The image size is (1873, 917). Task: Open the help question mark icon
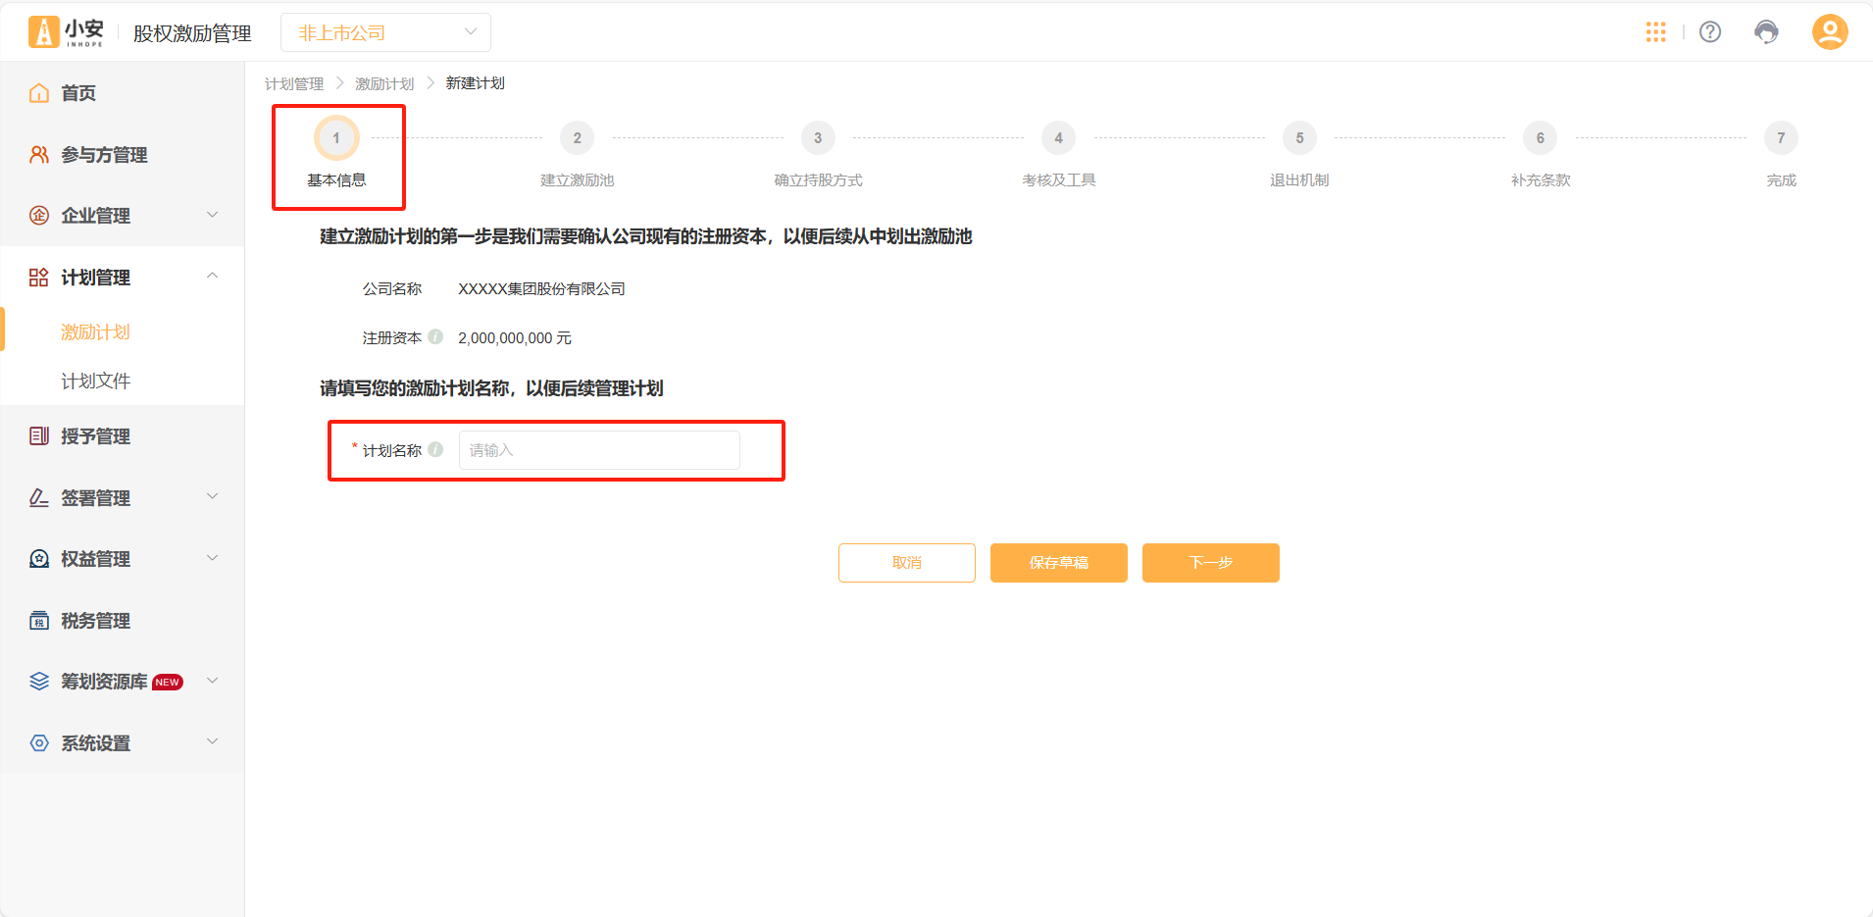(1710, 32)
